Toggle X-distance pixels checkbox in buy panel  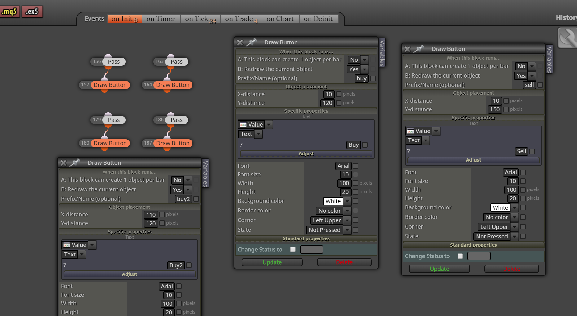pyautogui.click(x=339, y=94)
